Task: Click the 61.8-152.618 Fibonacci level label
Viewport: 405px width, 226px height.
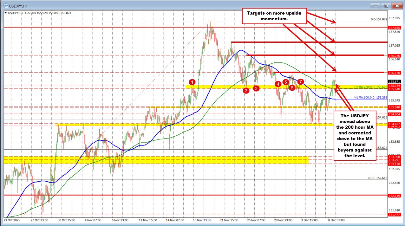Action: (x=377, y=178)
